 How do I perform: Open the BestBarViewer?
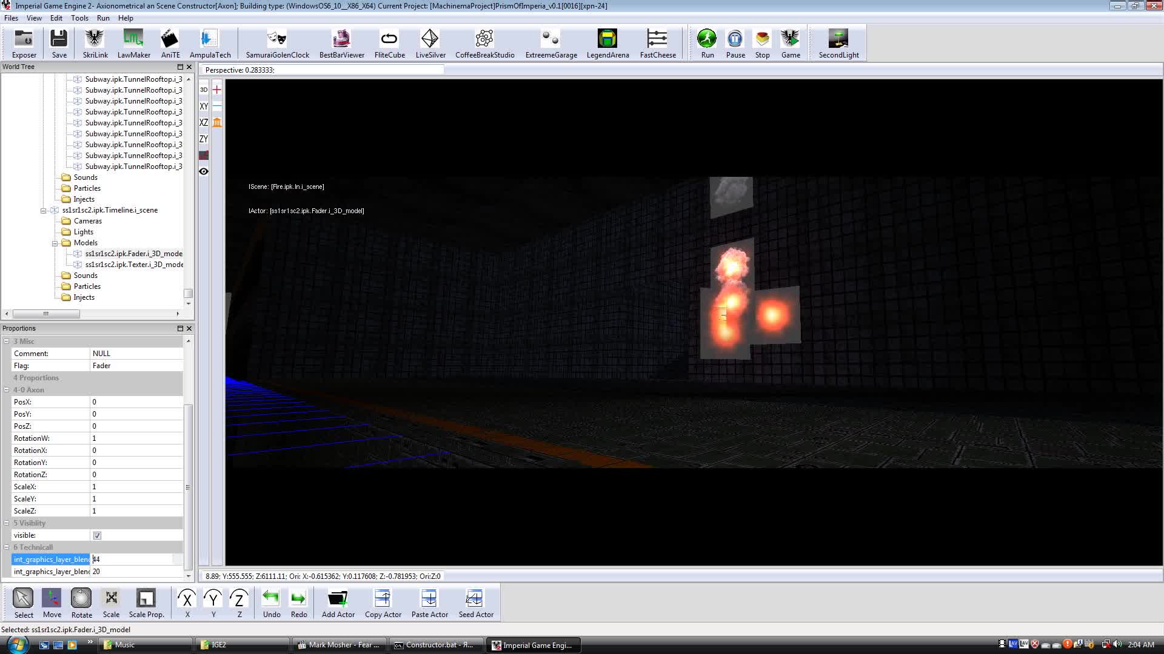click(x=342, y=44)
